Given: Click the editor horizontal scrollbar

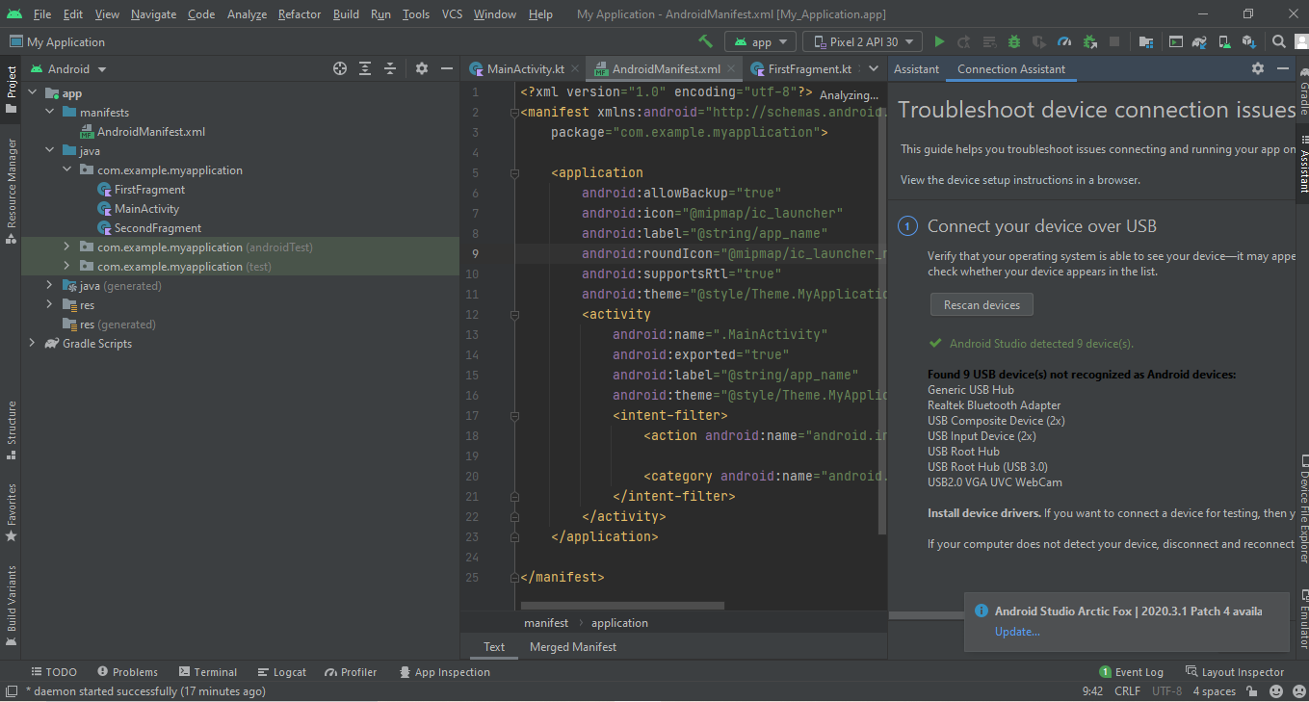Looking at the screenshot, I should pyautogui.click(x=622, y=606).
